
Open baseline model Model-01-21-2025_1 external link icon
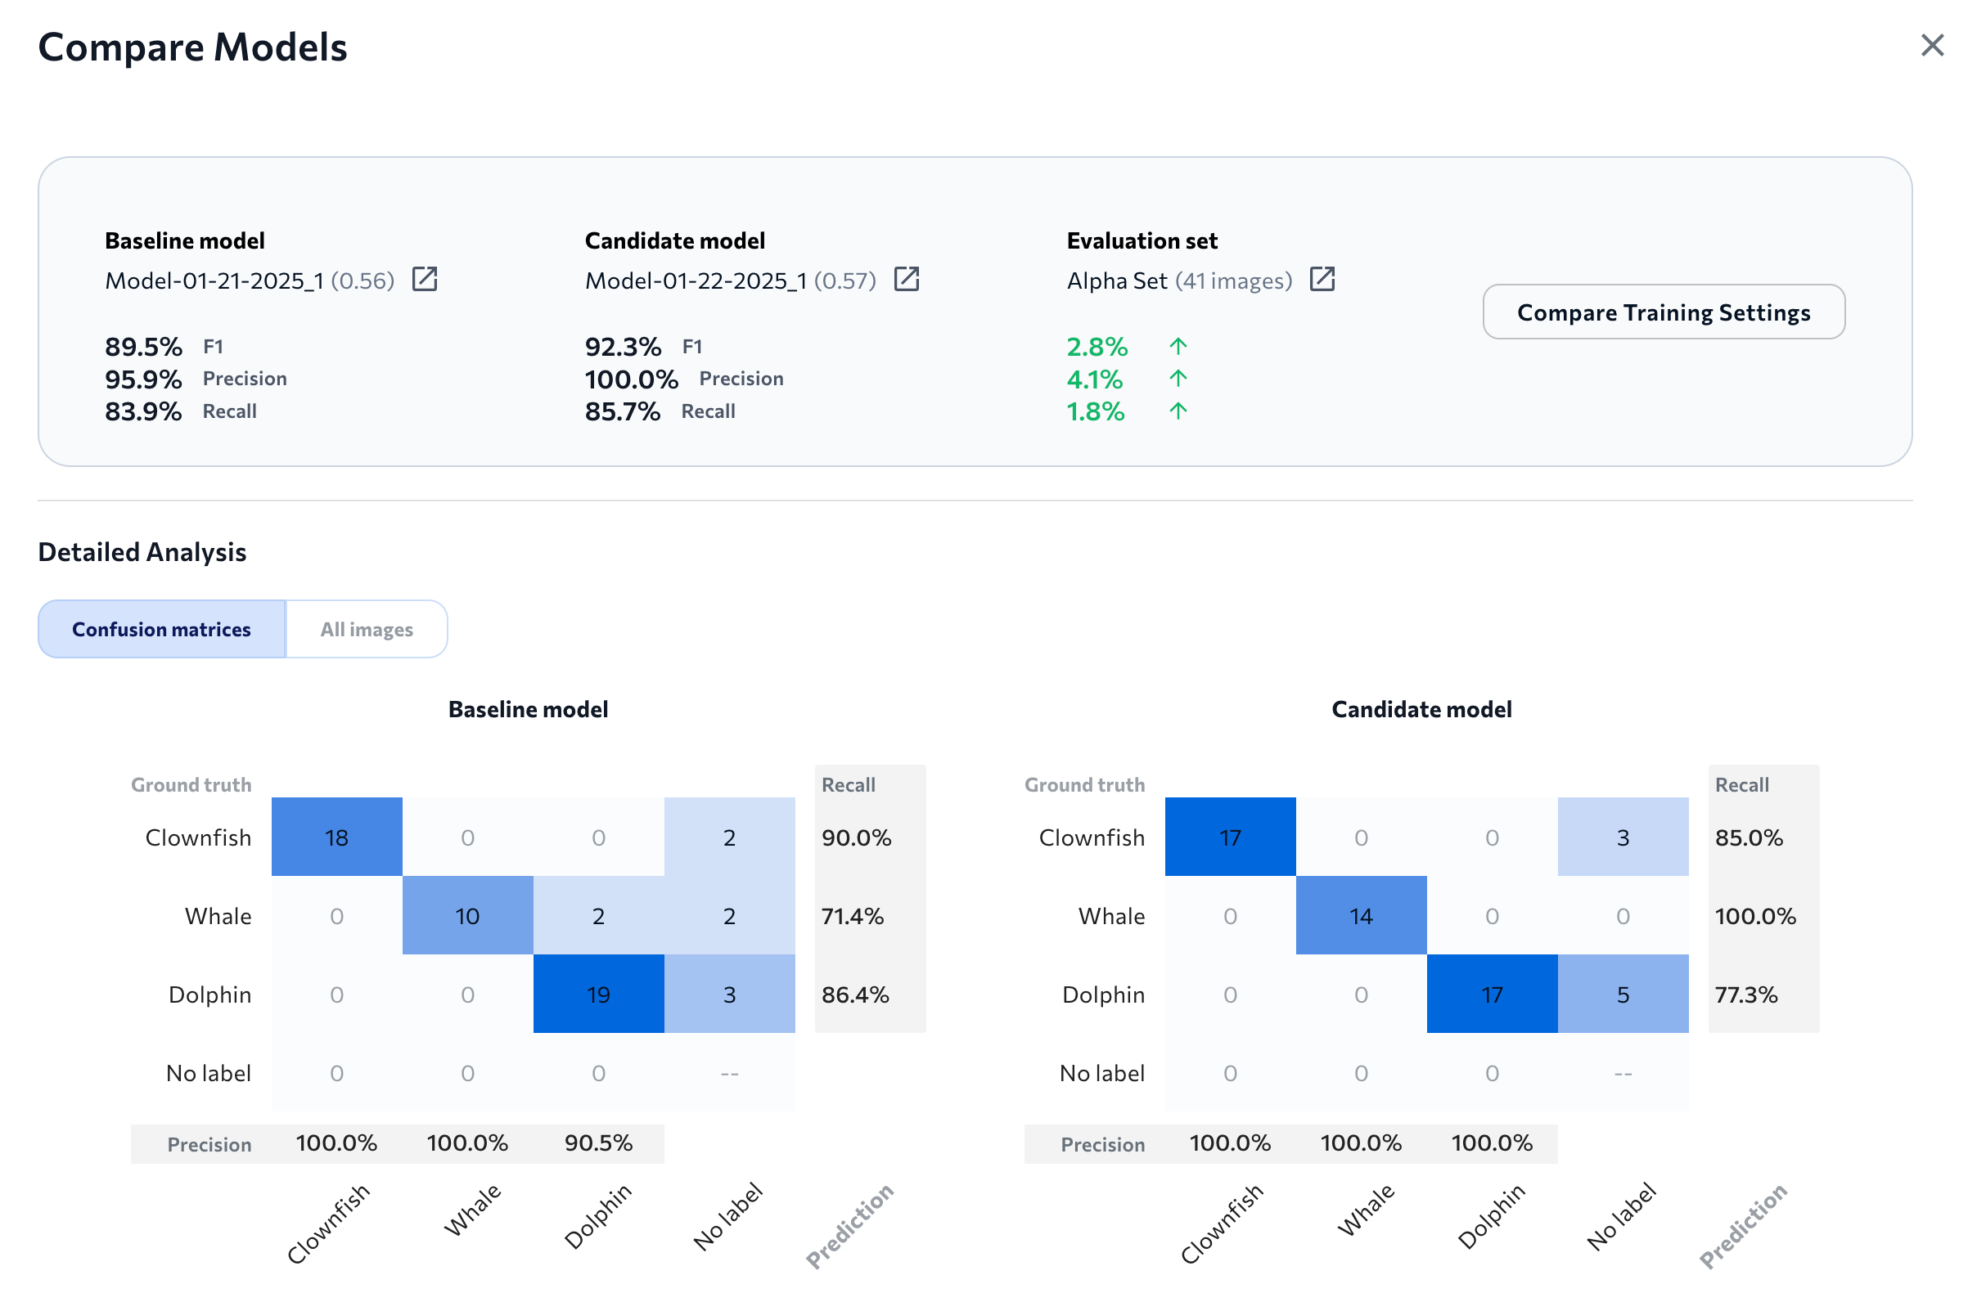(425, 280)
